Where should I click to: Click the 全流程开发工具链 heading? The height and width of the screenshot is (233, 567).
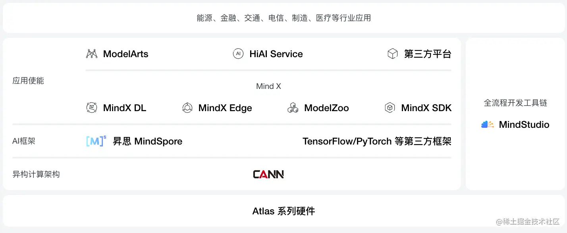click(x=515, y=103)
